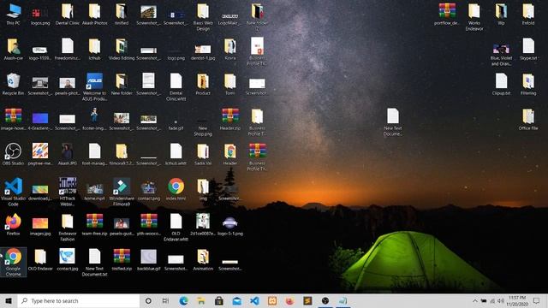Select the Wondershare Filmora9 shortcut
Viewport: 548px width, 308px height.
click(x=122, y=192)
